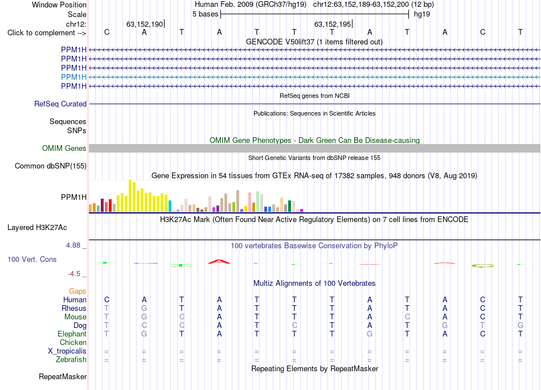This screenshot has height=390, width=541.
Task: Click the Zebrafish alignment row label
Action: [71, 359]
